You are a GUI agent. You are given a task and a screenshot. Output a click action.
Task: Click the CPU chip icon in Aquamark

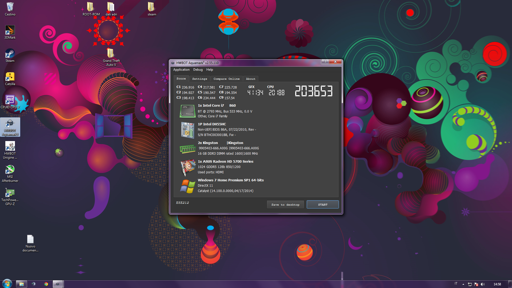(x=187, y=111)
